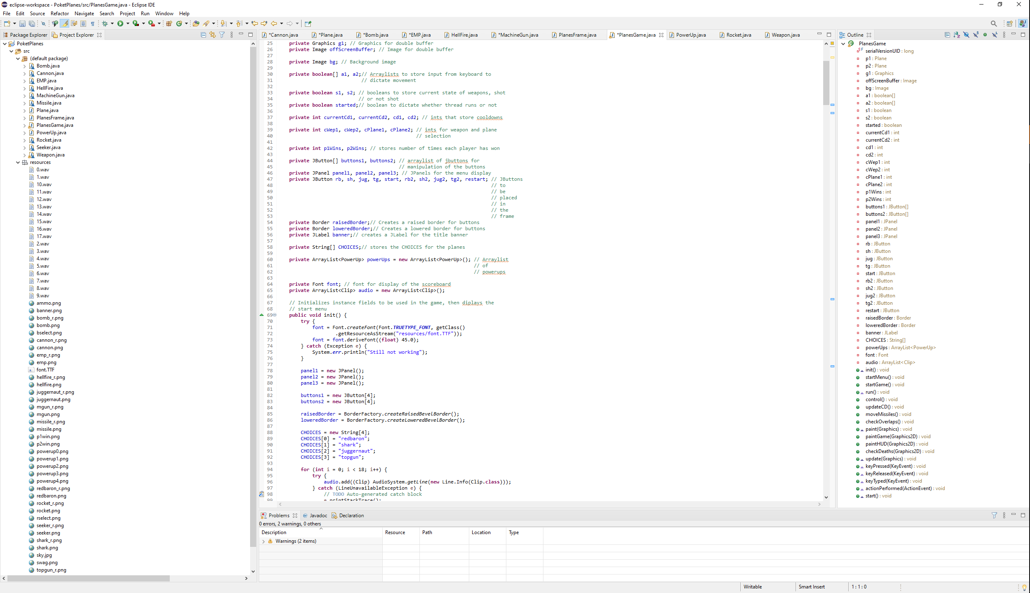Run the application using the green Run icon
Screen dimensions: 1030x593
pos(120,23)
